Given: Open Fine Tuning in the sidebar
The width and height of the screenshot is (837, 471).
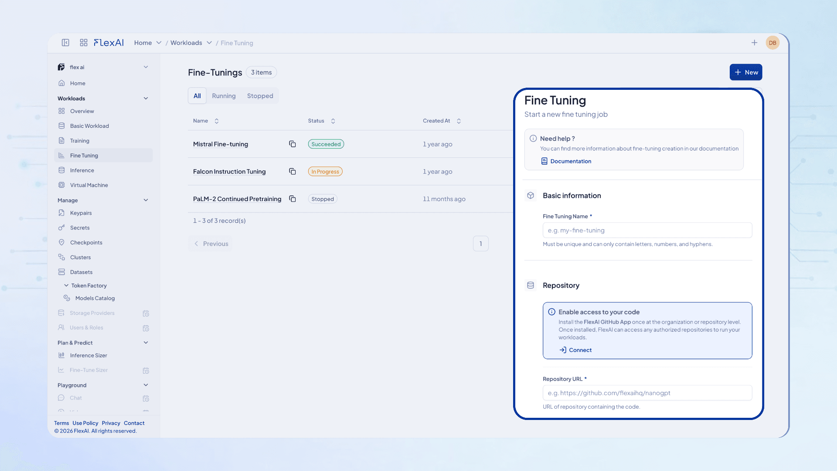Looking at the screenshot, I should coord(103,156).
